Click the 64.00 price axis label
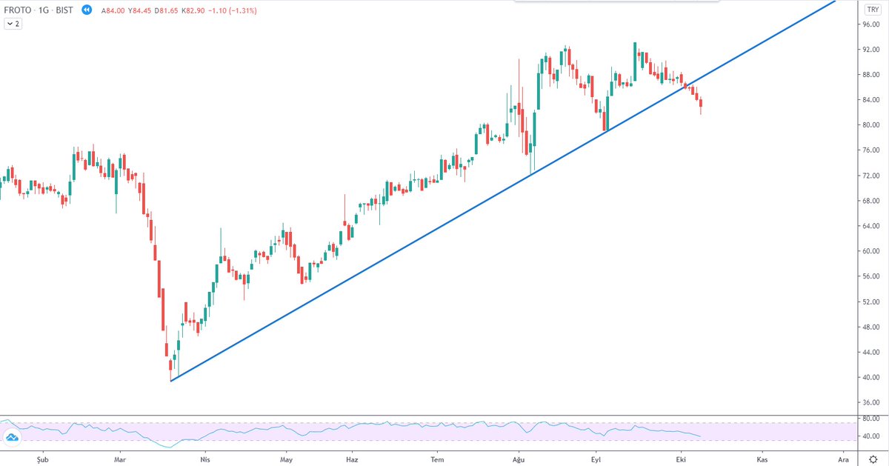Image resolution: width=889 pixels, height=466 pixels. pyautogui.click(x=870, y=226)
